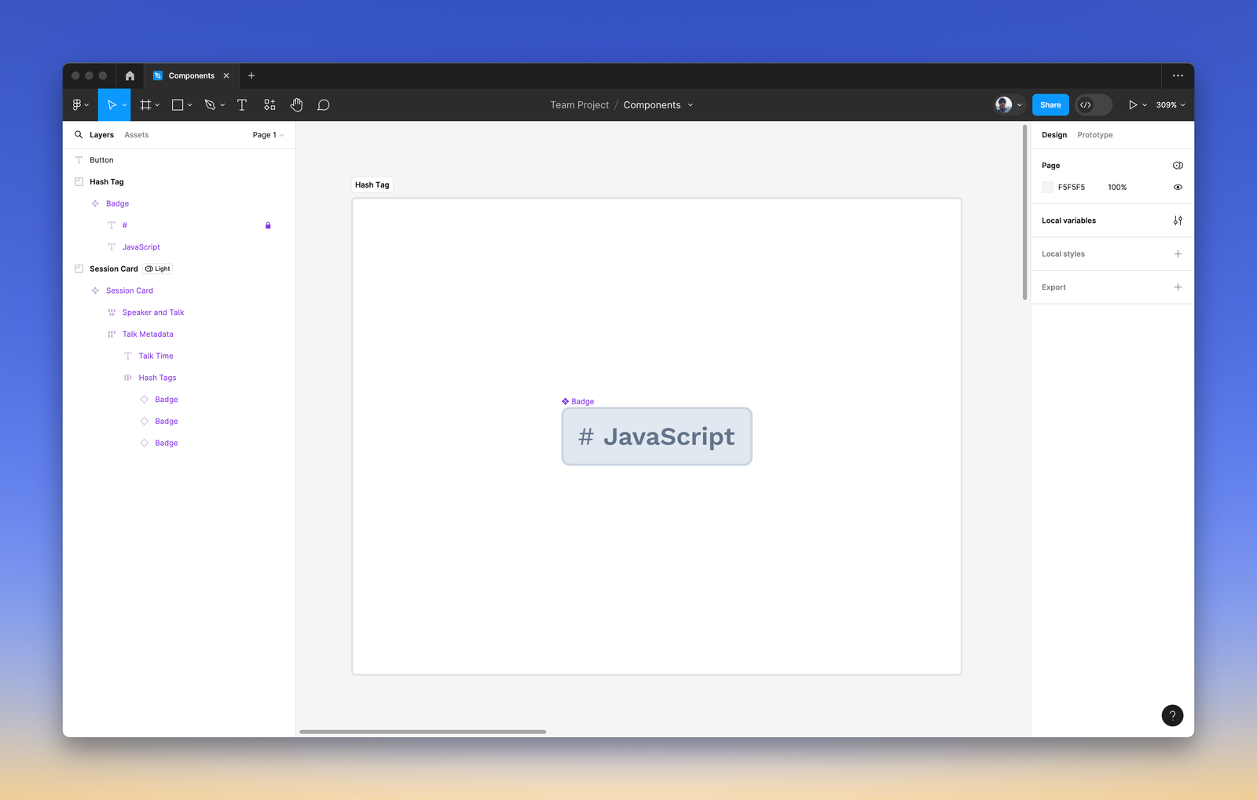Click the blue Share button
The height and width of the screenshot is (800, 1257).
[x=1050, y=104]
